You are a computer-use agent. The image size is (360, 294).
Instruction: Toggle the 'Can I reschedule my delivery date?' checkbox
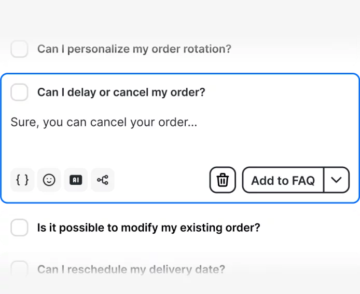tap(20, 269)
